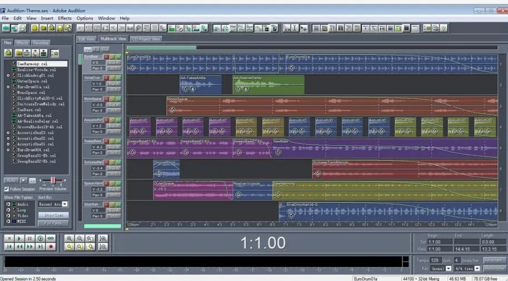
Task: Open the 4/4 time signature dropdown
Action: [477, 268]
